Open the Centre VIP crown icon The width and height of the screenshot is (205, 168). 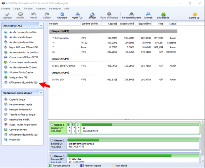click(195, 14)
